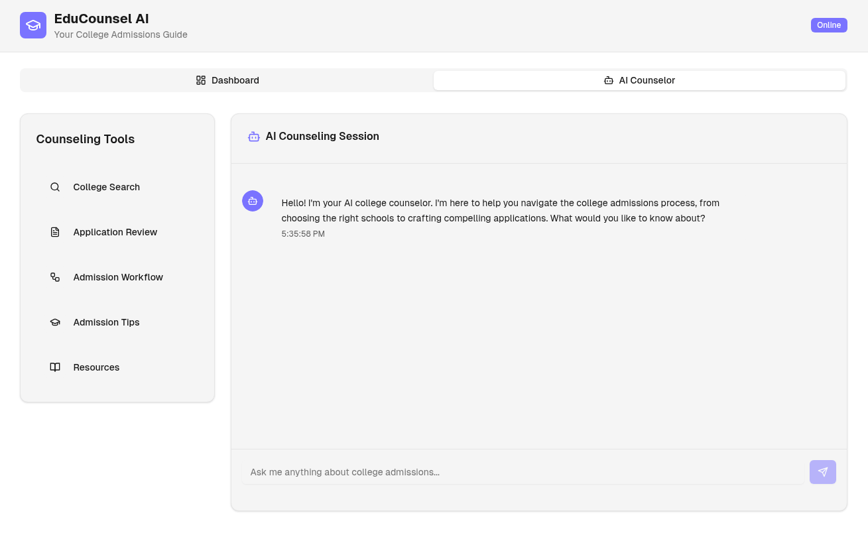
Task: Click the 5:35:58 PM message timestamp
Action: [303, 233]
